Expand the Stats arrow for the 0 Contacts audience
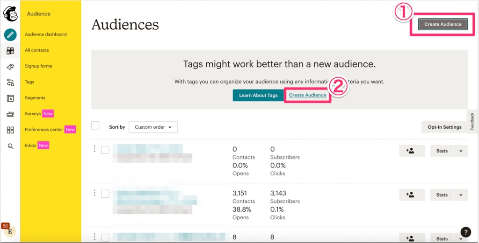The height and width of the screenshot is (243, 479). click(461, 151)
